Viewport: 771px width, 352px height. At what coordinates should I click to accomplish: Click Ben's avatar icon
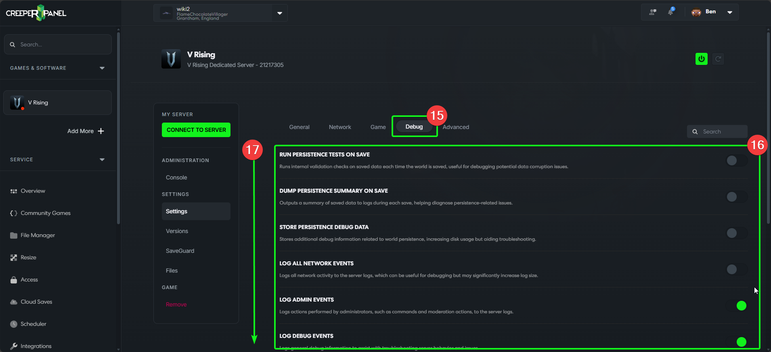696,12
